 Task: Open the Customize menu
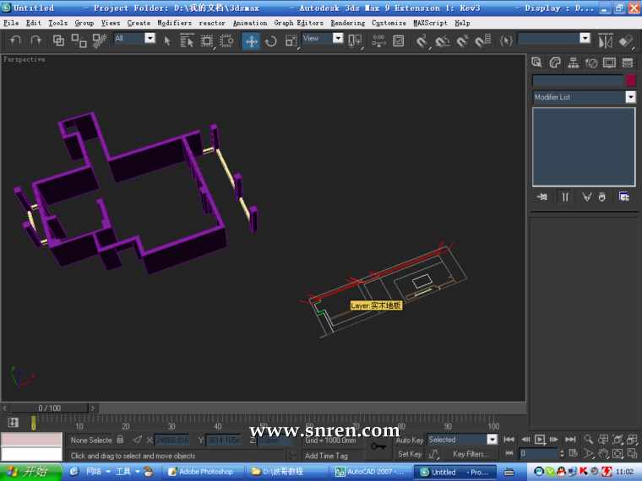click(x=389, y=23)
